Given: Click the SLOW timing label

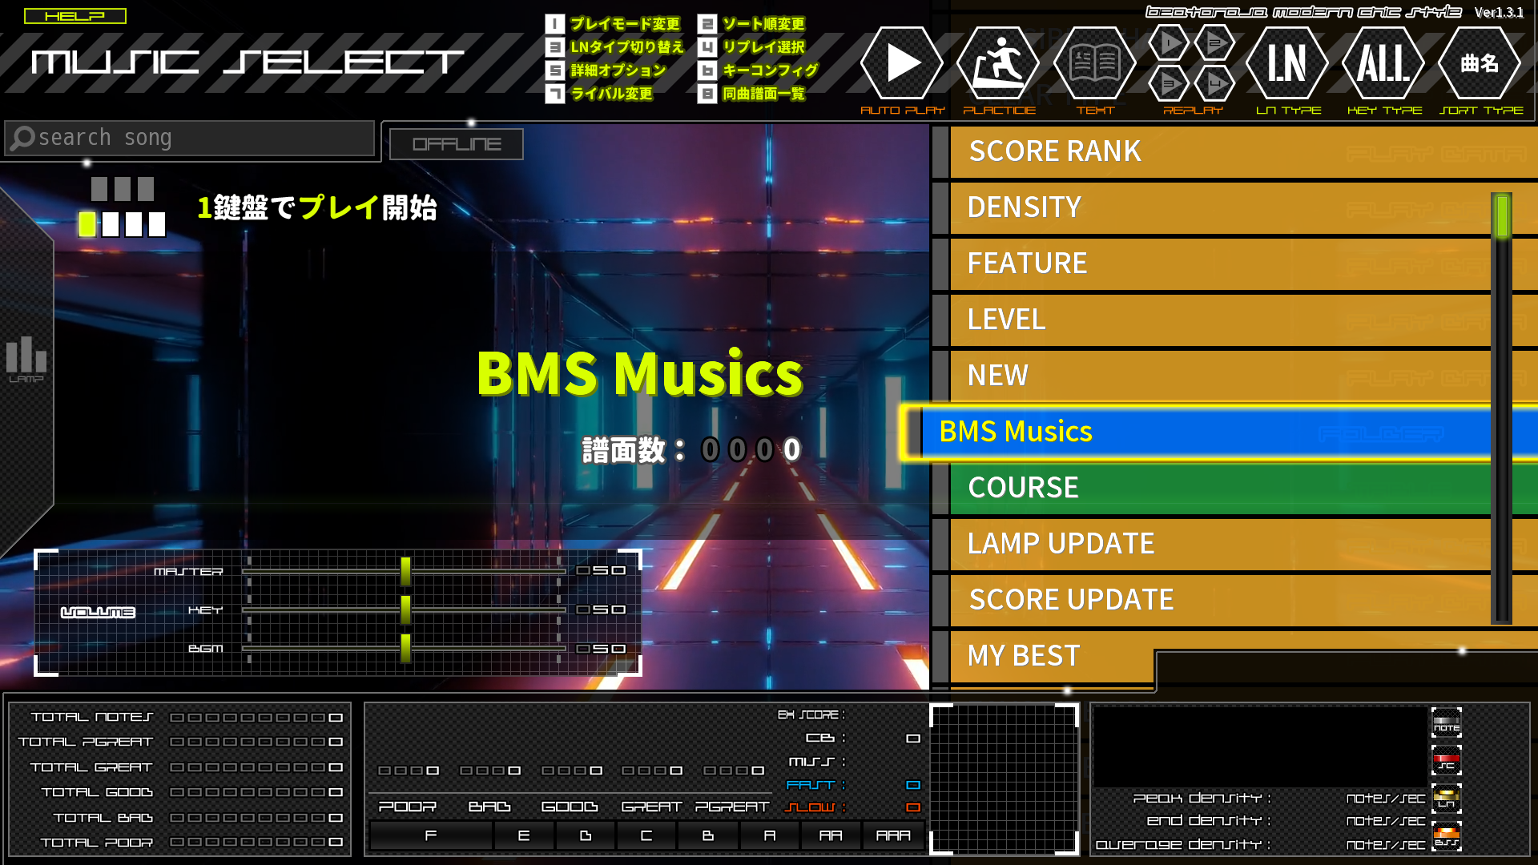Looking at the screenshot, I should click(x=813, y=807).
